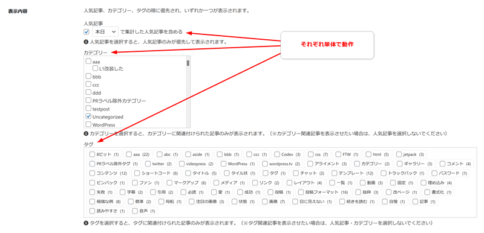This screenshot has height=233, width=484.
Task: Check the パスワード tag
Action: pos(434,173)
